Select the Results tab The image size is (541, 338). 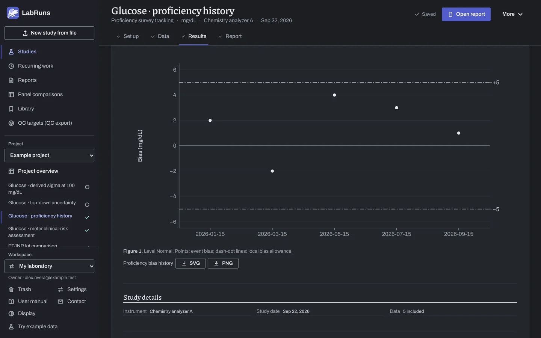click(194, 36)
